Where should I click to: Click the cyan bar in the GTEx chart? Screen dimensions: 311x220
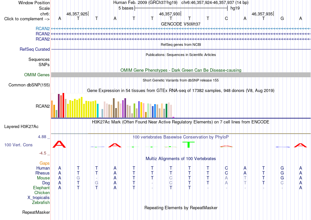(98, 111)
